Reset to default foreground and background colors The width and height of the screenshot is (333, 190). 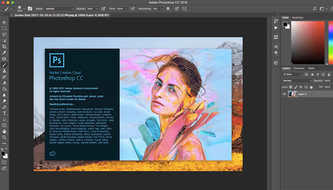(x=2, y=149)
